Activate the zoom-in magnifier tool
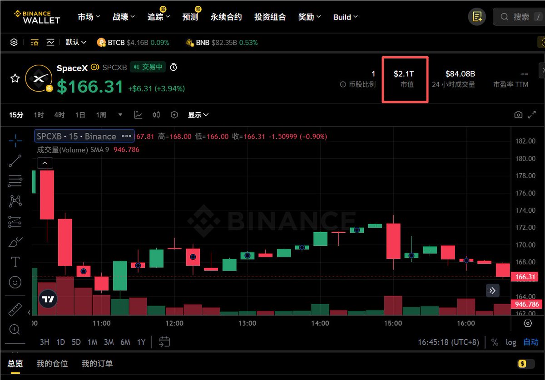The width and height of the screenshot is (545, 380). (x=15, y=330)
